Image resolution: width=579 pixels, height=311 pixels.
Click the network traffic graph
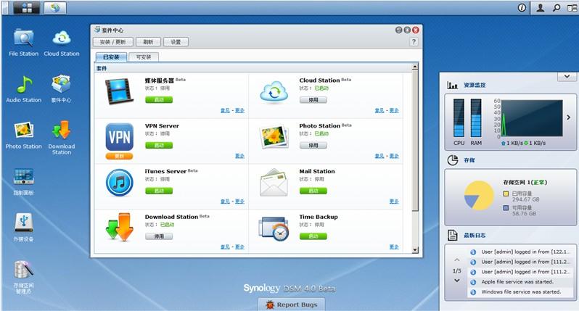pyautogui.click(x=532, y=118)
